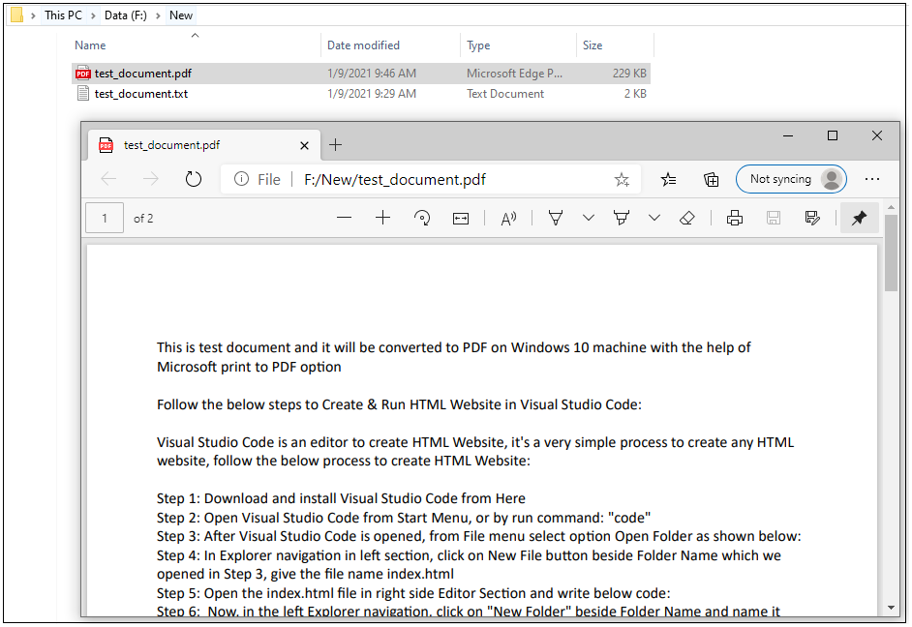912x627 pixels.
Task: Select the test_document.pdf file name in Explorer
Action: (143, 74)
